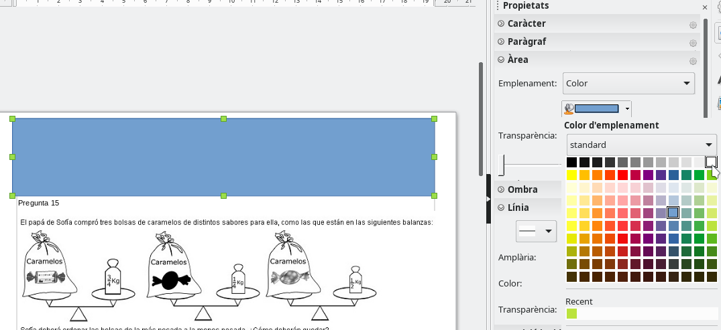Click the top-middle handle of blue rectangle

[x=223, y=119]
